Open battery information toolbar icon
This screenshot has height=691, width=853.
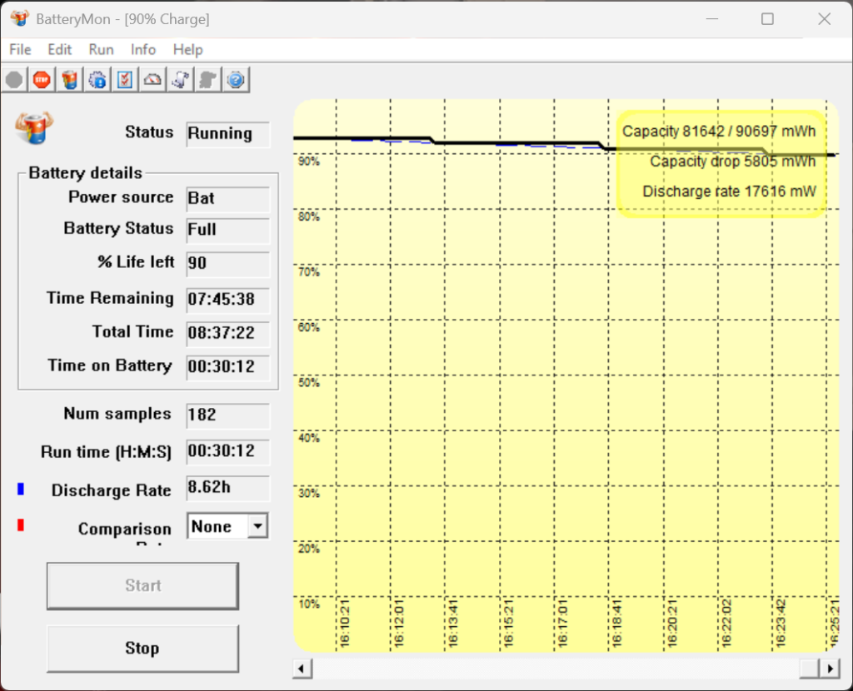(x=70, y=80)
